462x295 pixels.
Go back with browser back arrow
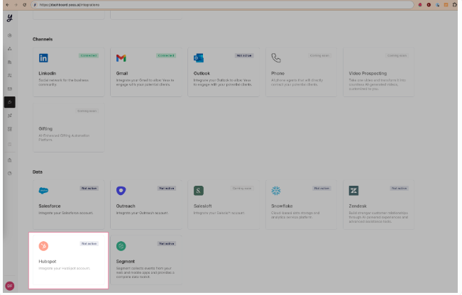click(x=7, y=5)
